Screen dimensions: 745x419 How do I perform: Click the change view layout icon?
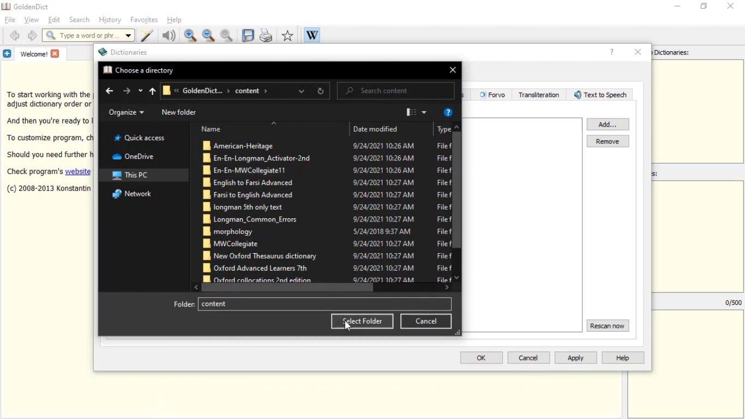pyautogui.click(x=412, y=112)
